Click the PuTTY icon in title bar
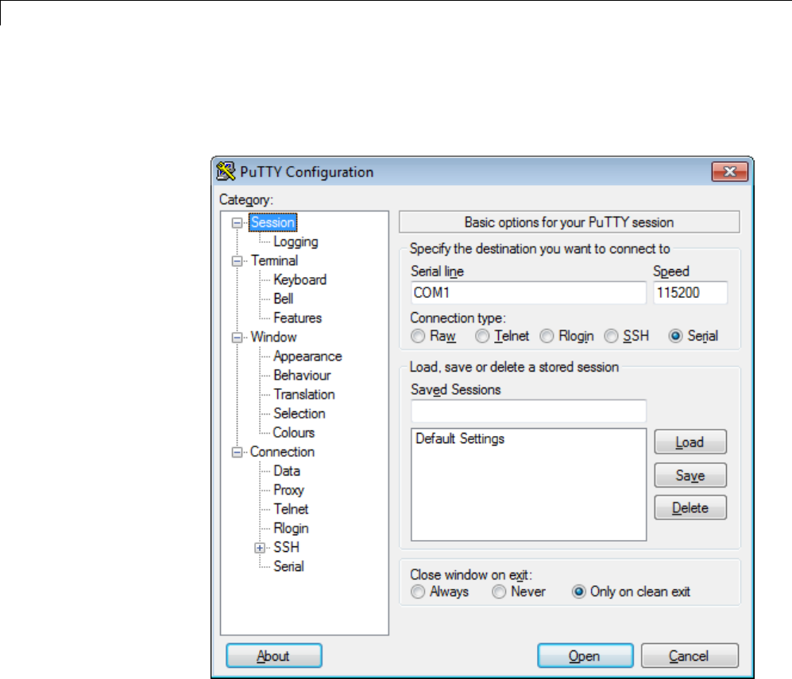Screen dimensions: 792x679 226,172
